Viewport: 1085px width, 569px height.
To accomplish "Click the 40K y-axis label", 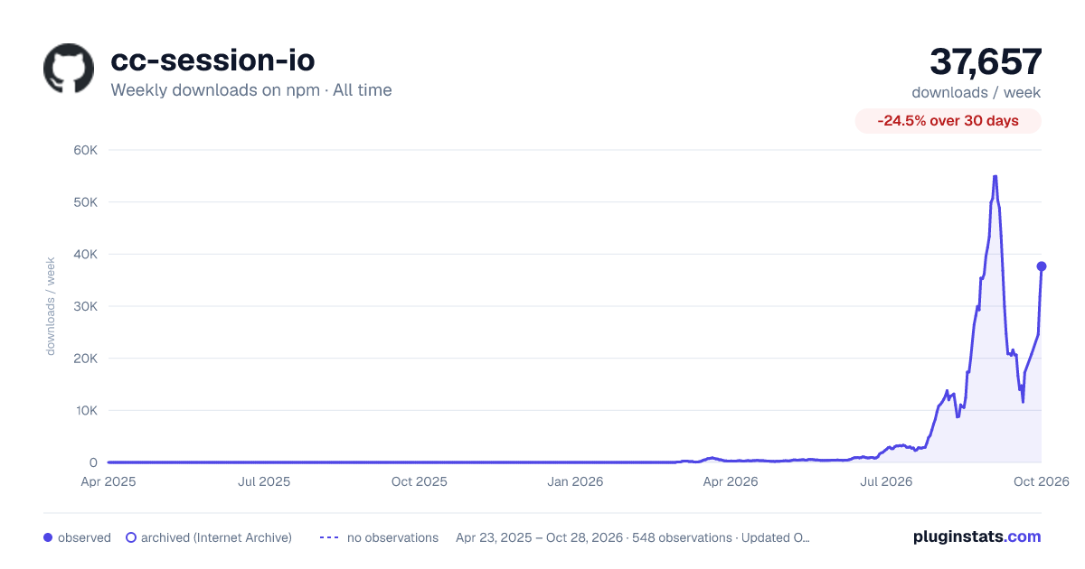I will coord(85,255).
